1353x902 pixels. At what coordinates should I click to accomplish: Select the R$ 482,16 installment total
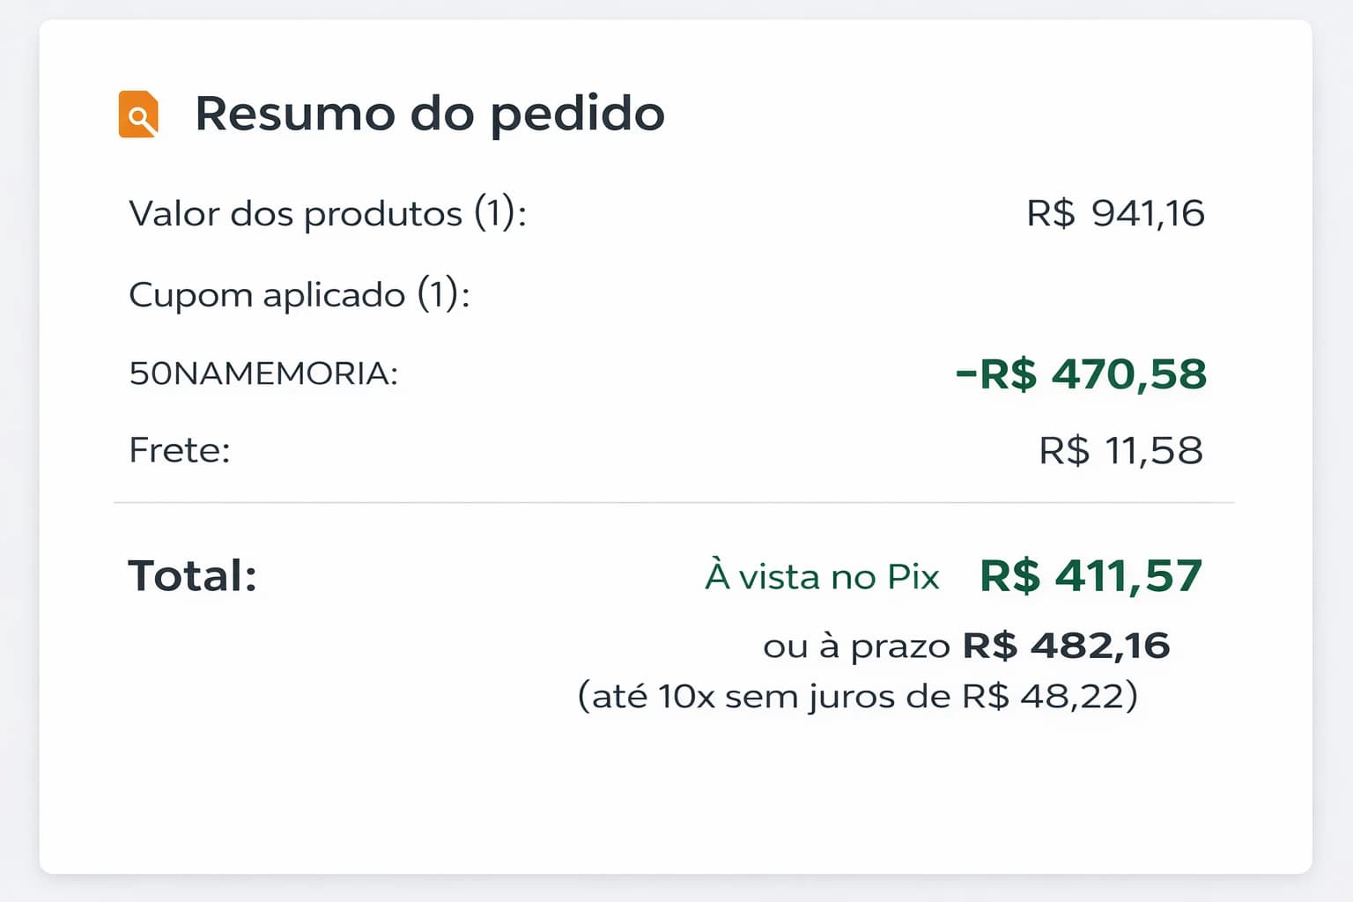pyautogui.click(x=1067, y=645)
